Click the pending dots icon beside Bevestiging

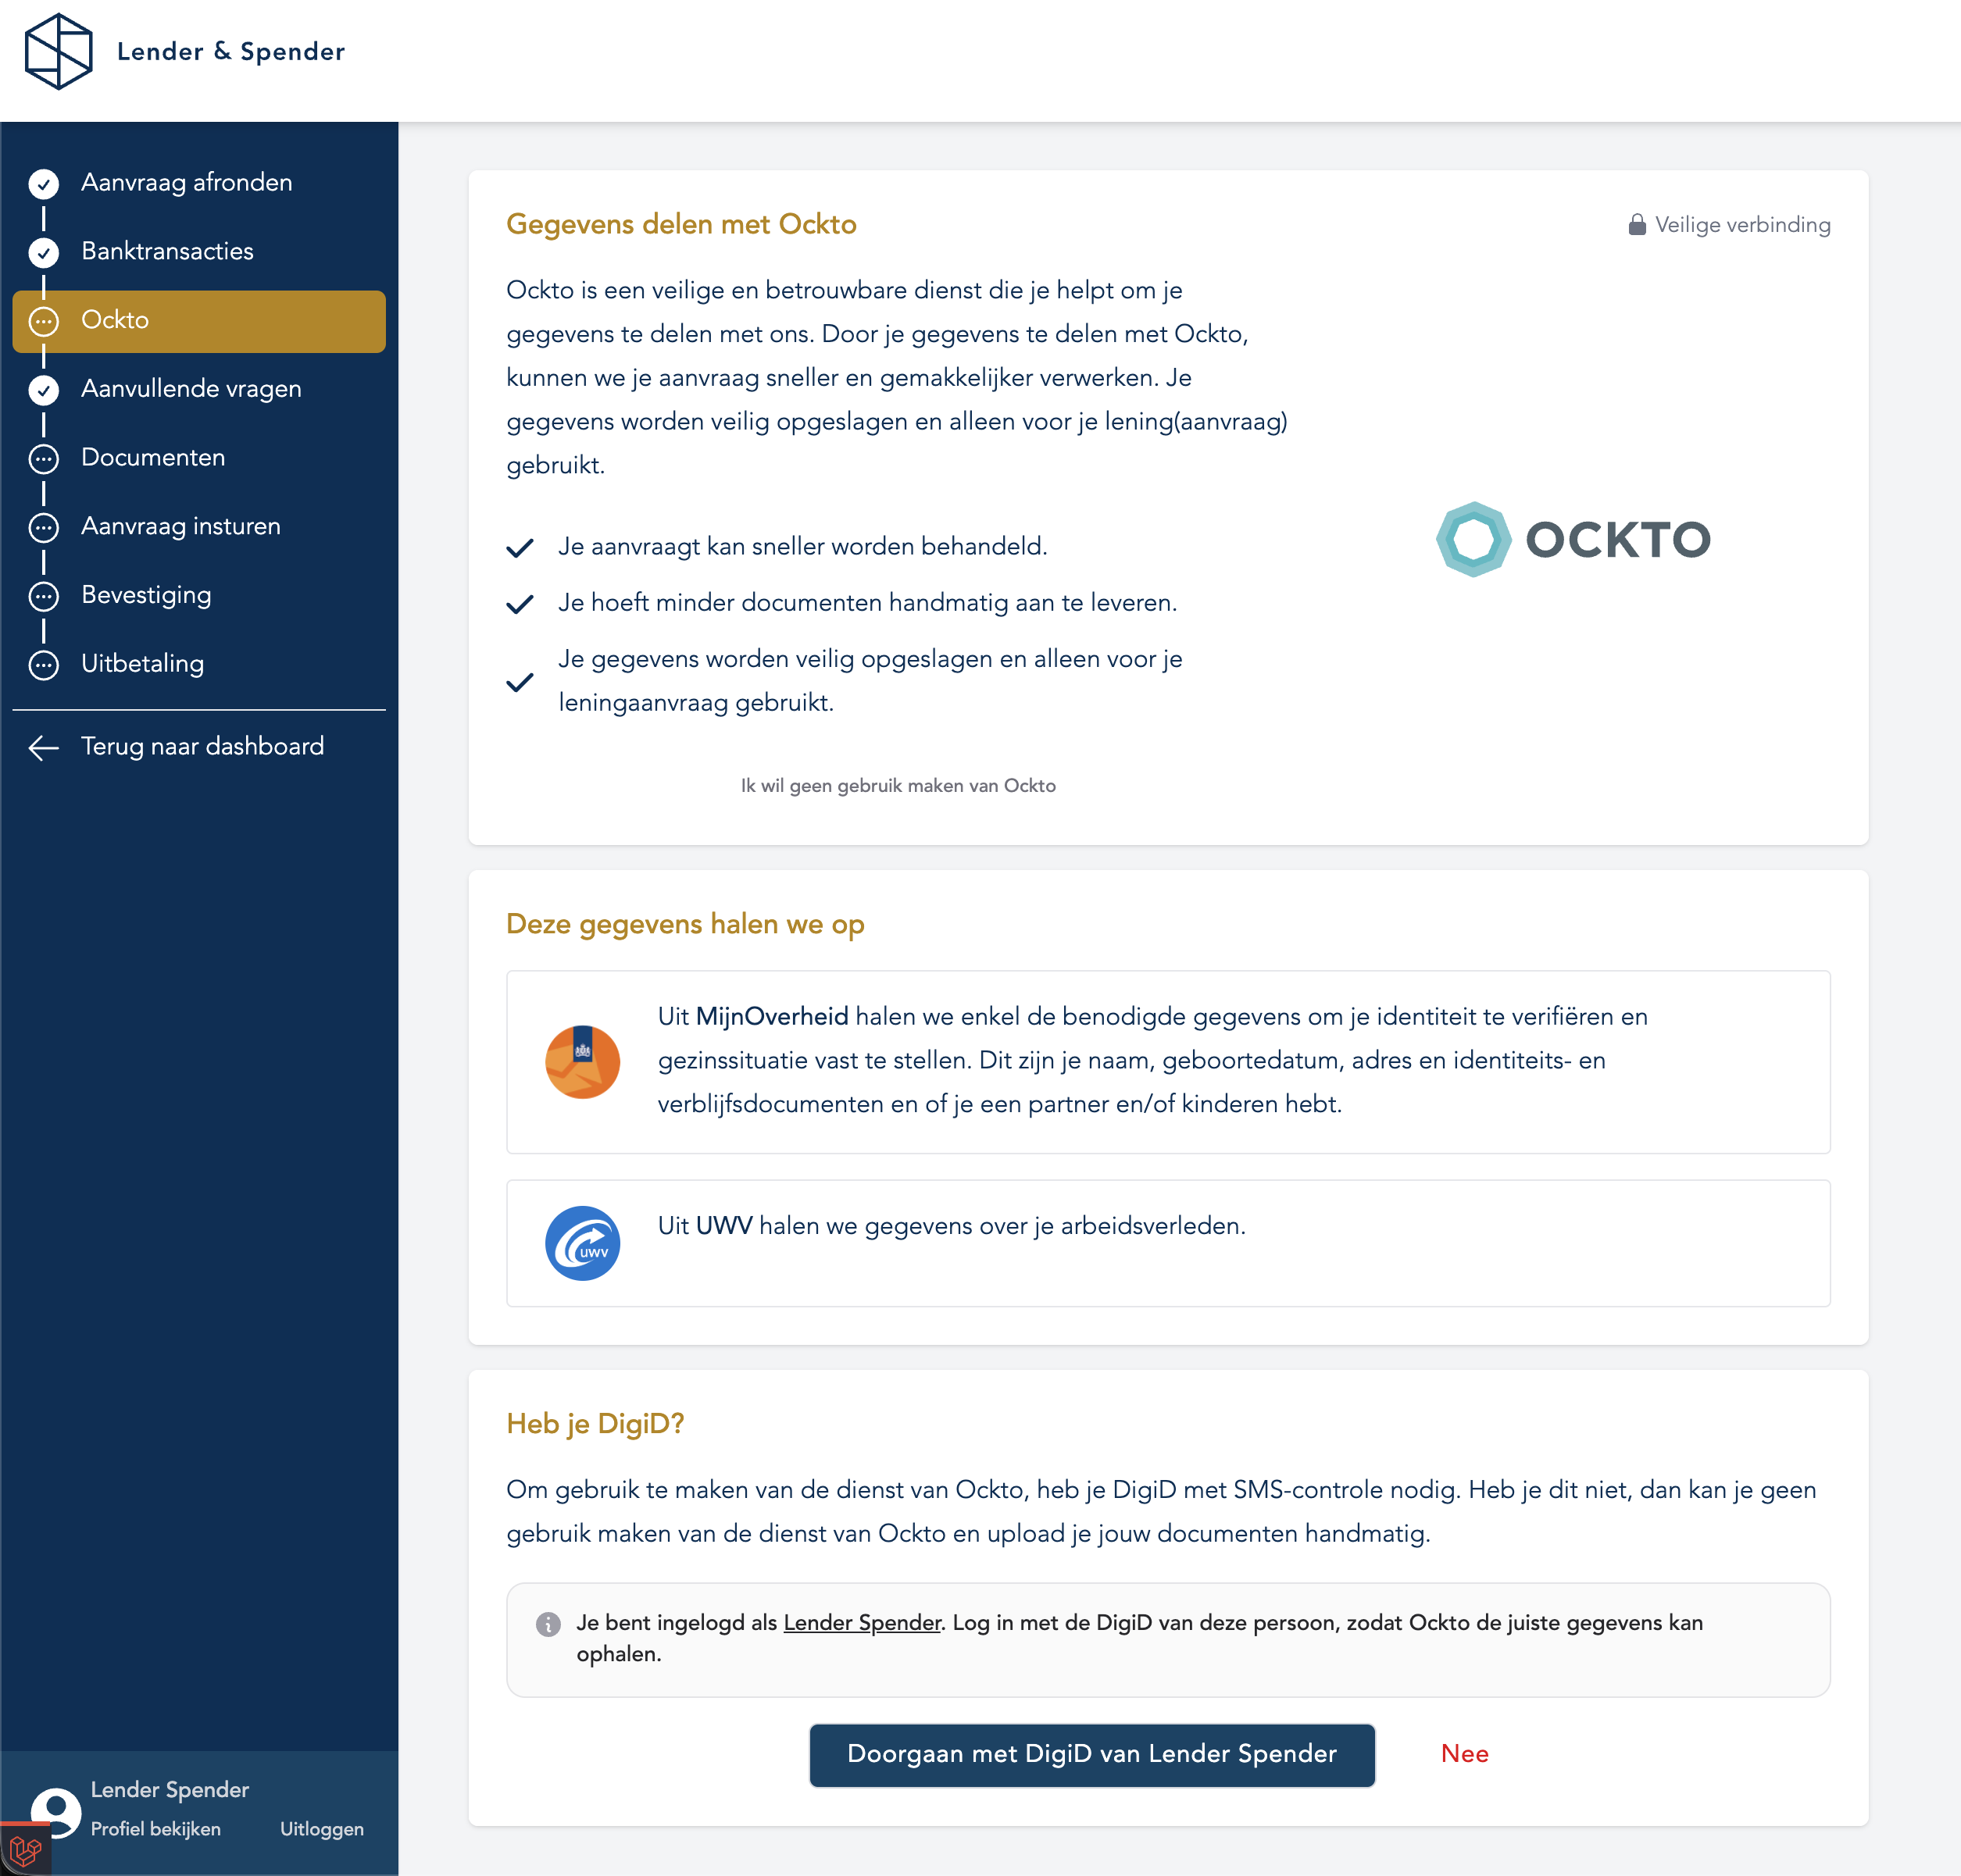click(x=44, y=596)
